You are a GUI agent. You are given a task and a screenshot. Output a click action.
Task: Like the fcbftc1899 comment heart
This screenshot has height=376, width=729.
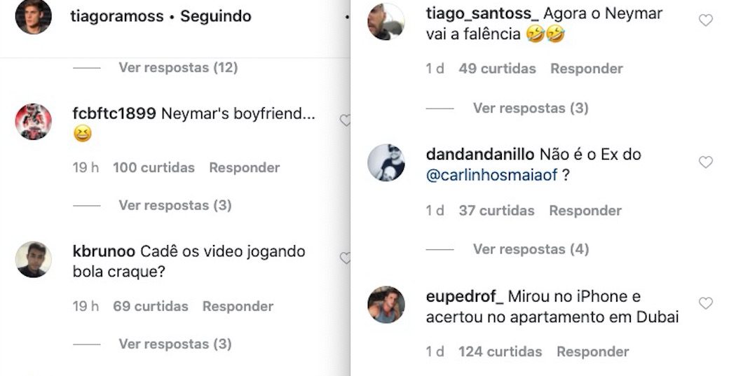(x=344, y=120)
